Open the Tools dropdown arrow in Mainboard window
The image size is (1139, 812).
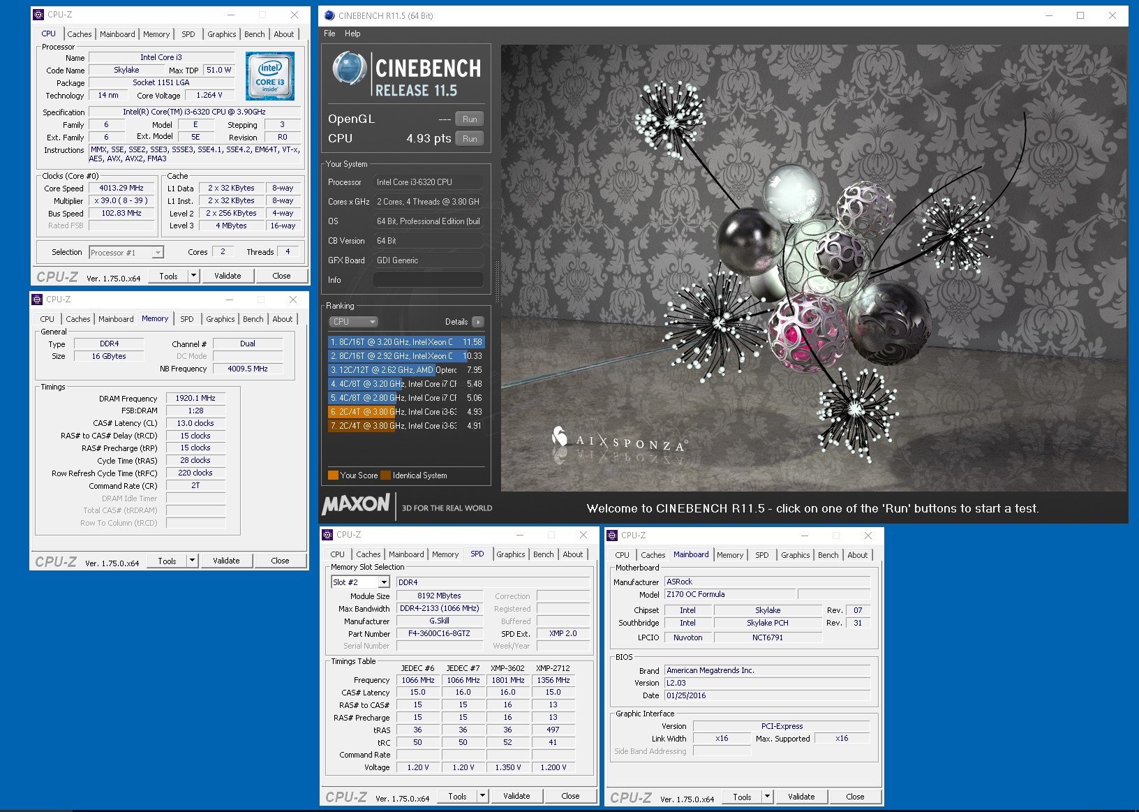tap(767, 797)
